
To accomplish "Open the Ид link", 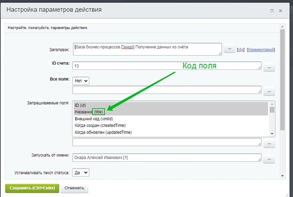I will click(240, 50).
